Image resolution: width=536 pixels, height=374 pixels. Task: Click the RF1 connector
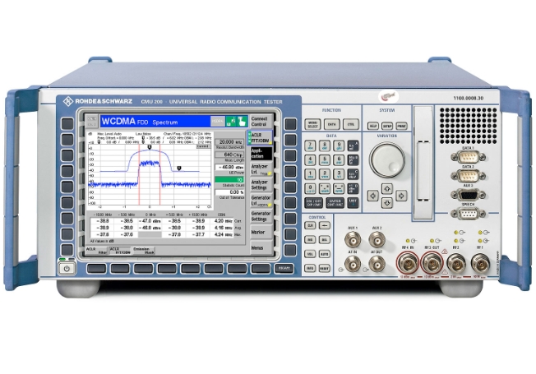point(481,263)
